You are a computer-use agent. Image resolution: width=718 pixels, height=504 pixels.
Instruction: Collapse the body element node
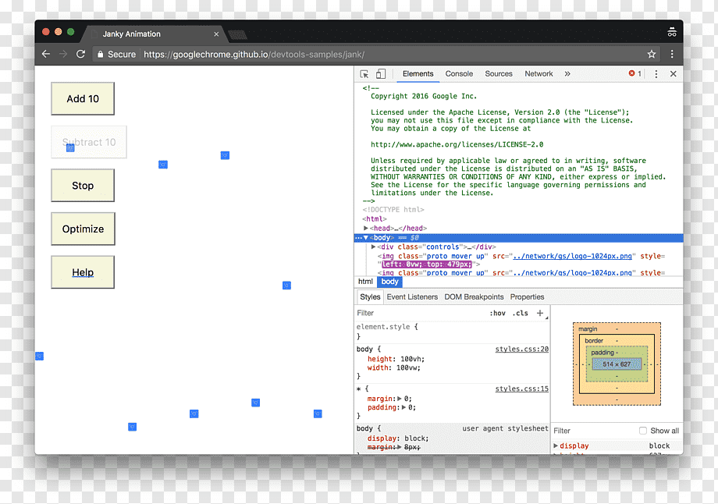coord(366,238)
